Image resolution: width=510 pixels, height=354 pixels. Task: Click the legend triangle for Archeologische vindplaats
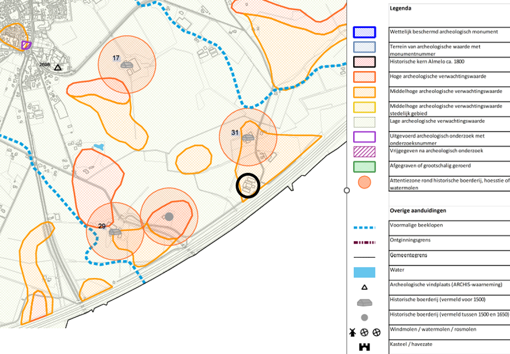[364, 287]
